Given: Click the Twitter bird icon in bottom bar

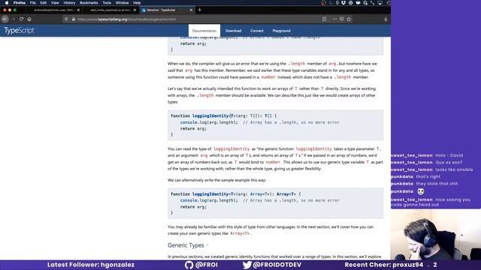Looking at the screenshot, I should (247, 265).
